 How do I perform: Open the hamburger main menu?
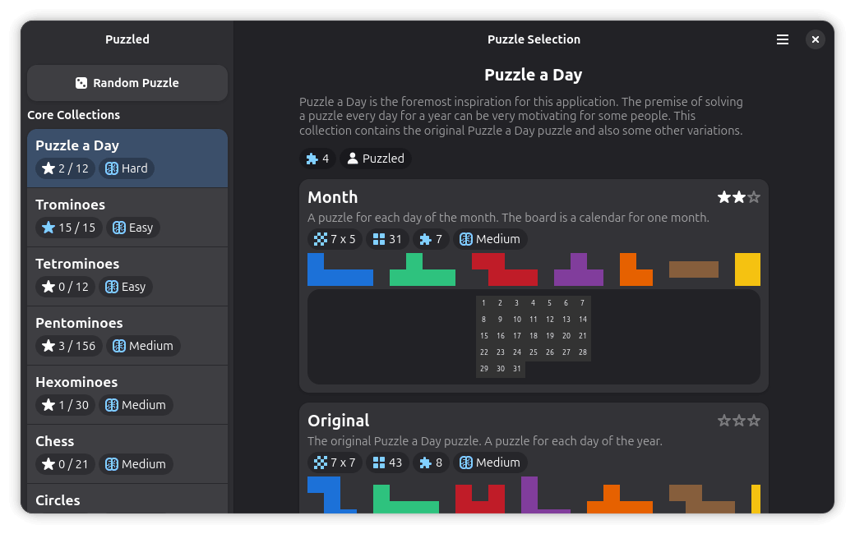tap(783, 39)
